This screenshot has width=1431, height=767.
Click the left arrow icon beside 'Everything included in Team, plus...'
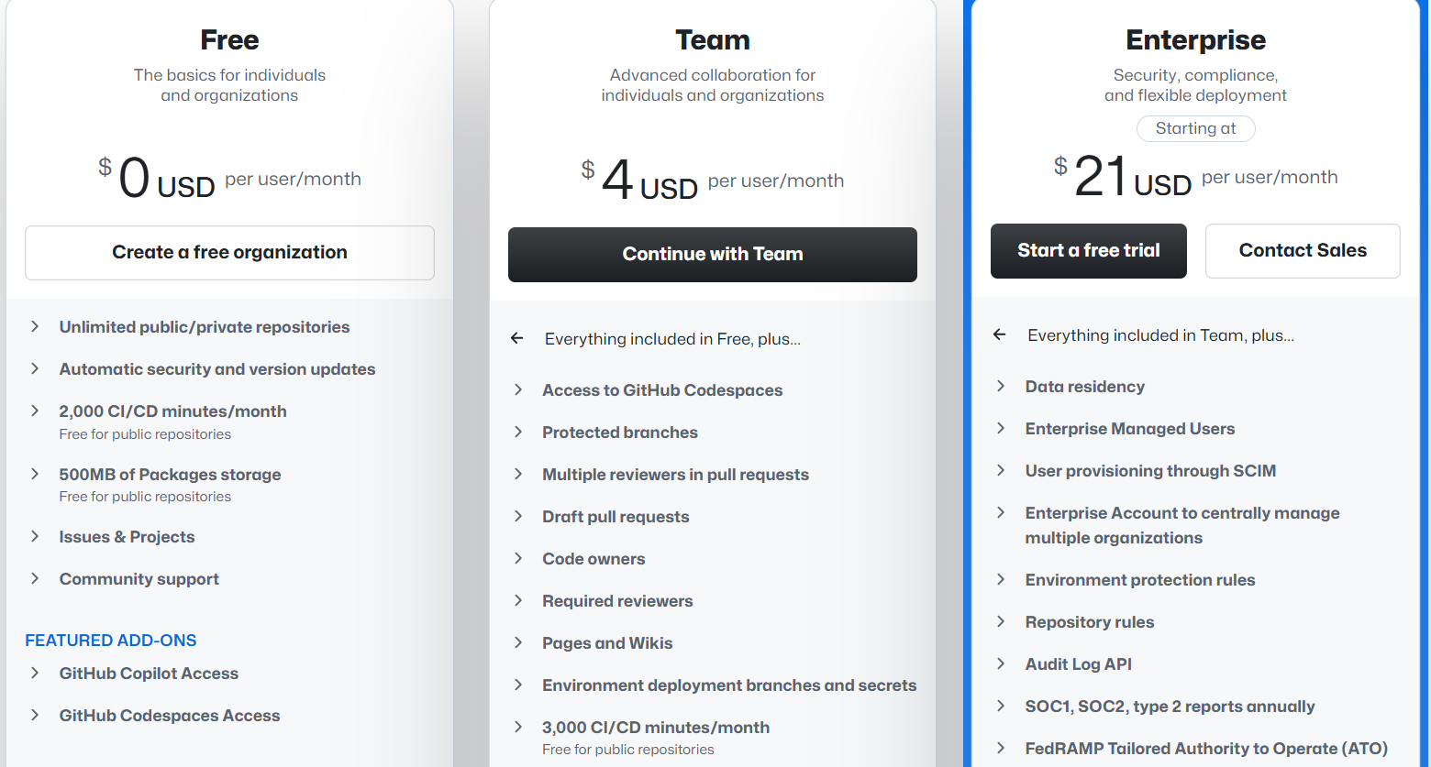click(x=1000, y=335)
